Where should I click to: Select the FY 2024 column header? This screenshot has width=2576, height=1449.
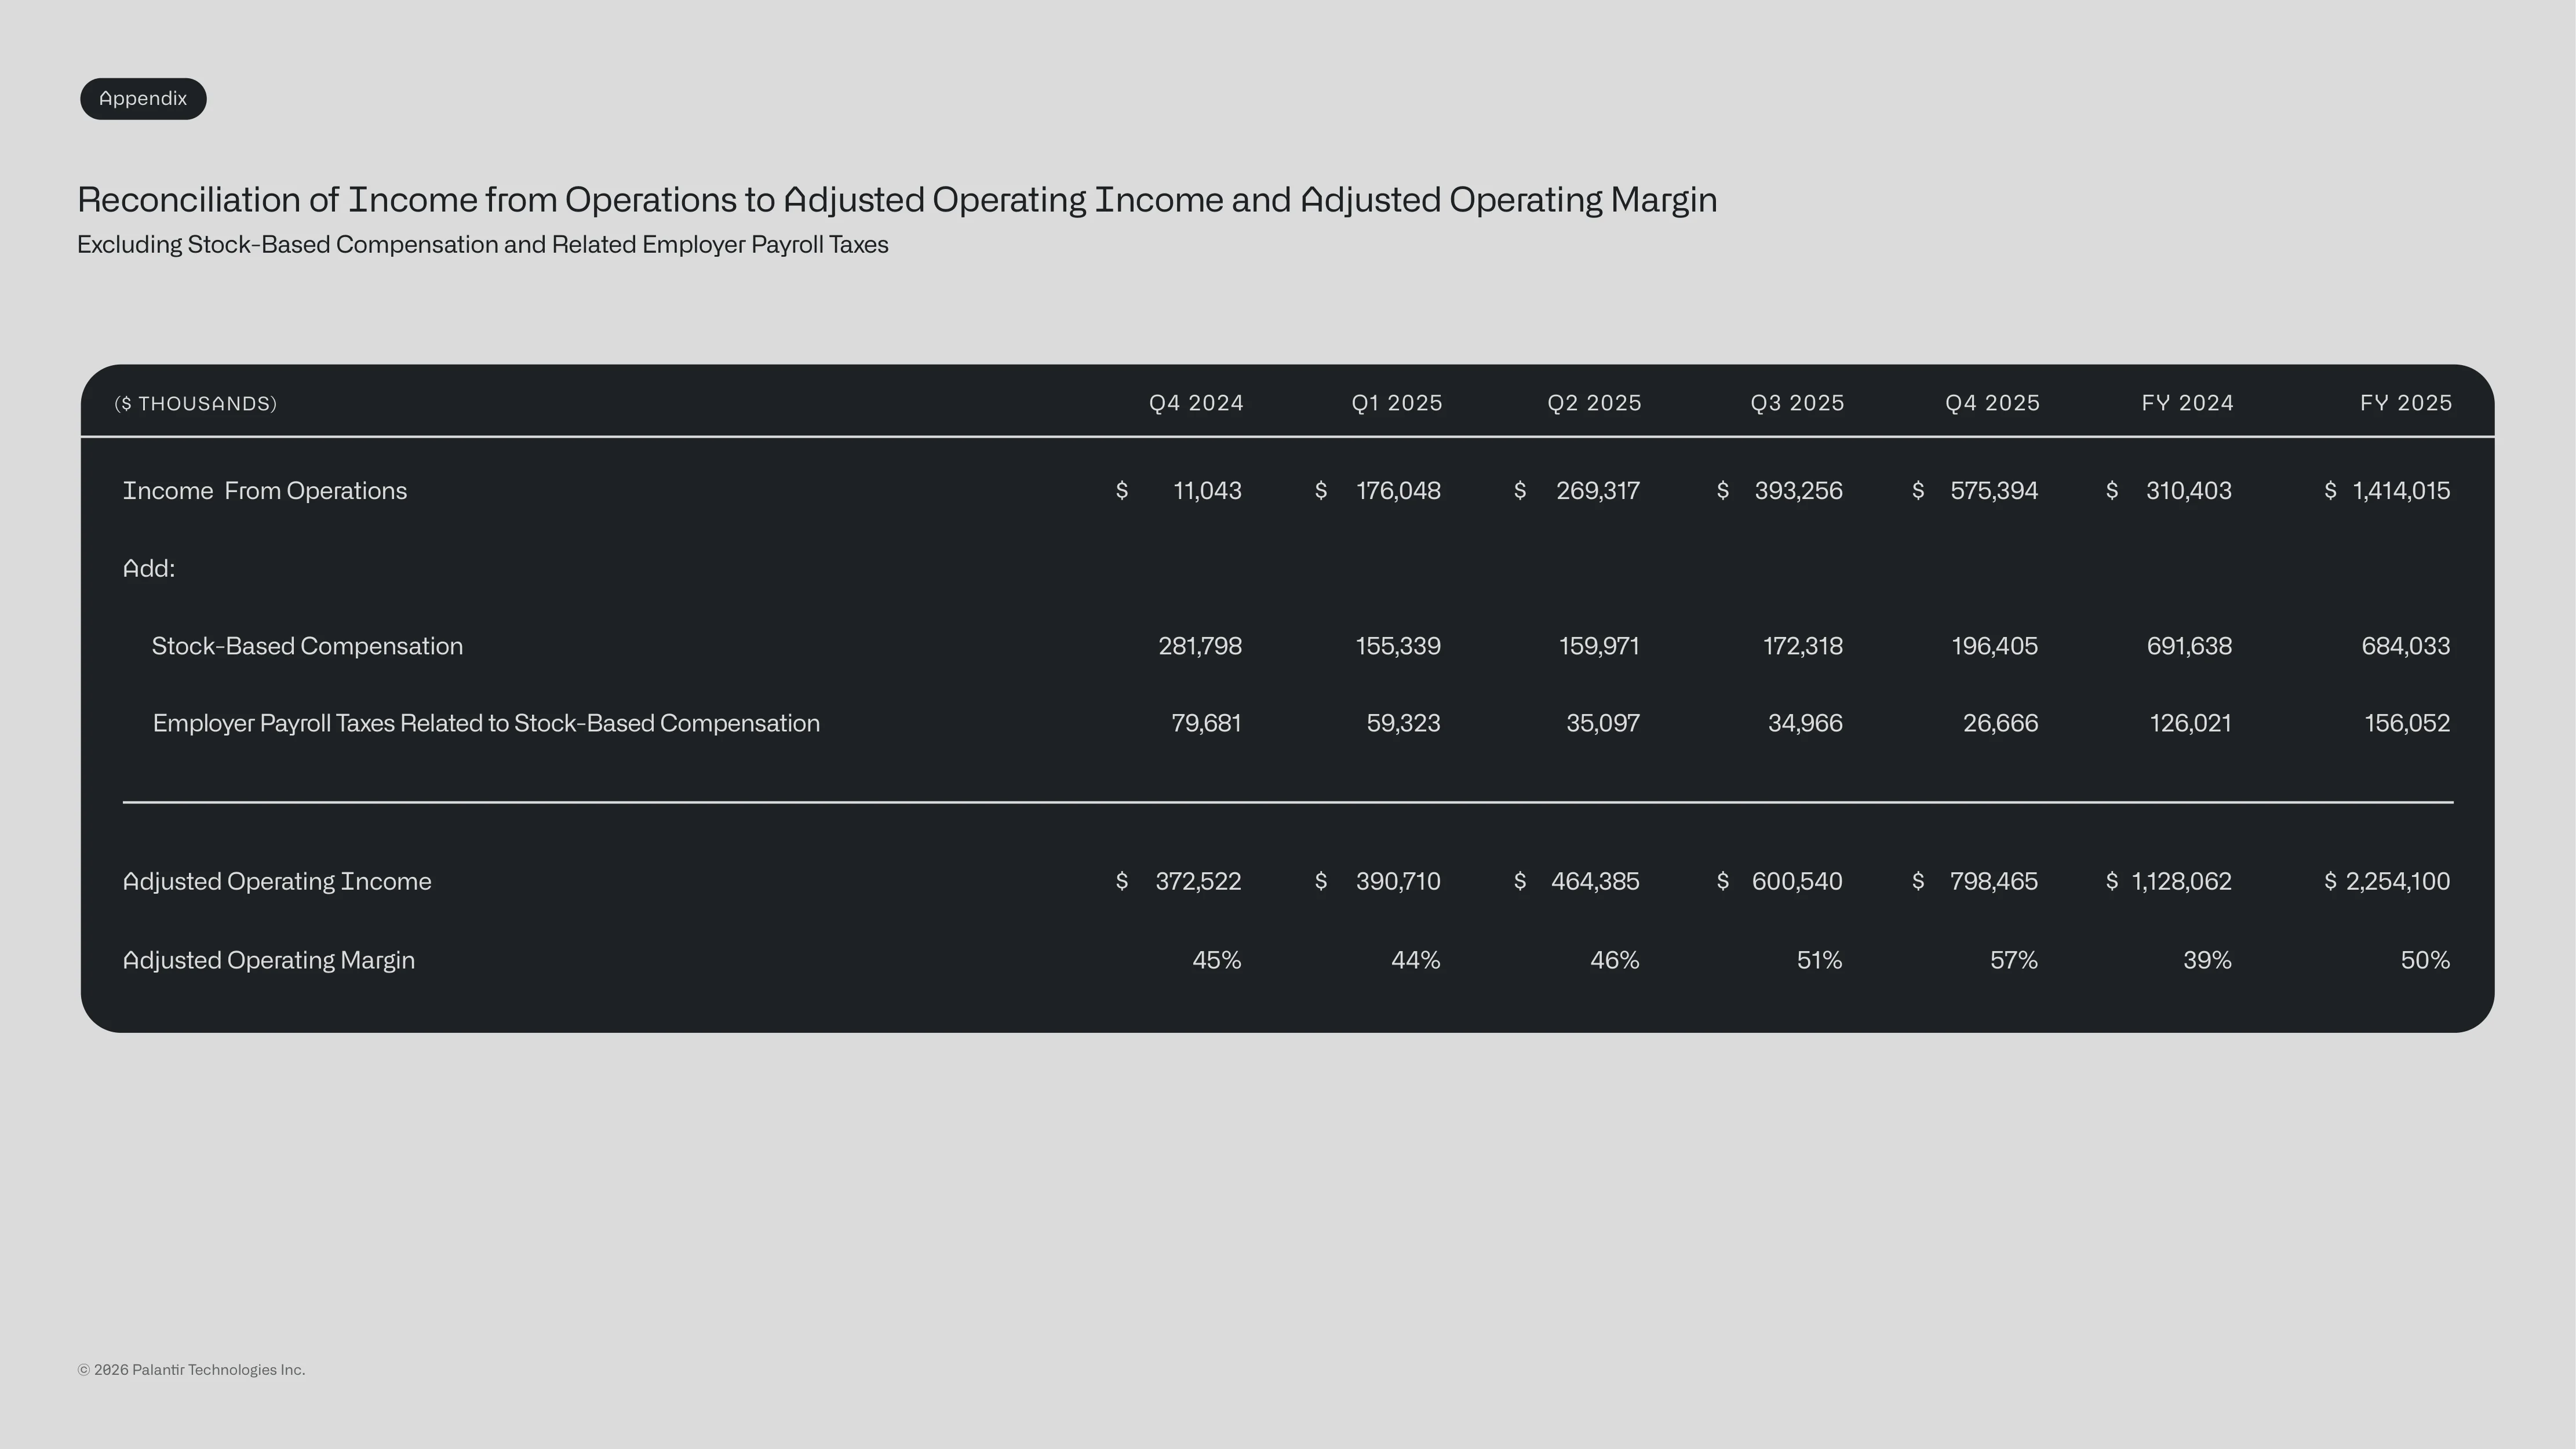coord(2187,403)
